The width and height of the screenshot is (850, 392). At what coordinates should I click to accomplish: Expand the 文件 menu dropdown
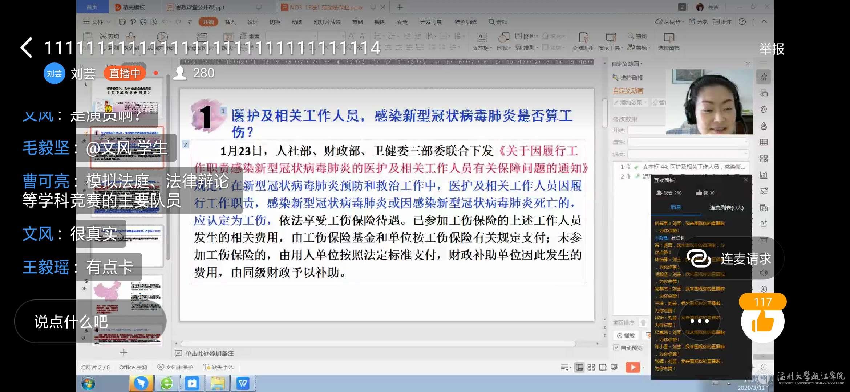coord(97,22)
